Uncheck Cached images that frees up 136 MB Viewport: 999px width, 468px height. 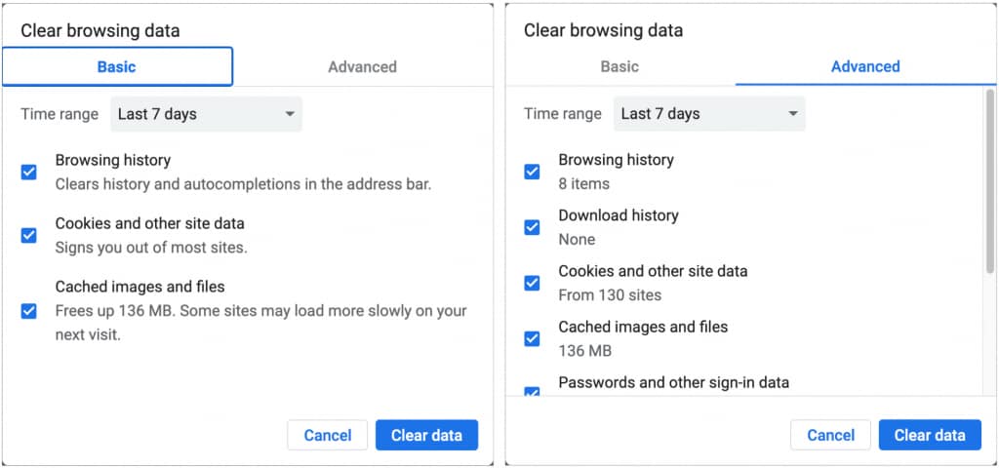[29, 311]
